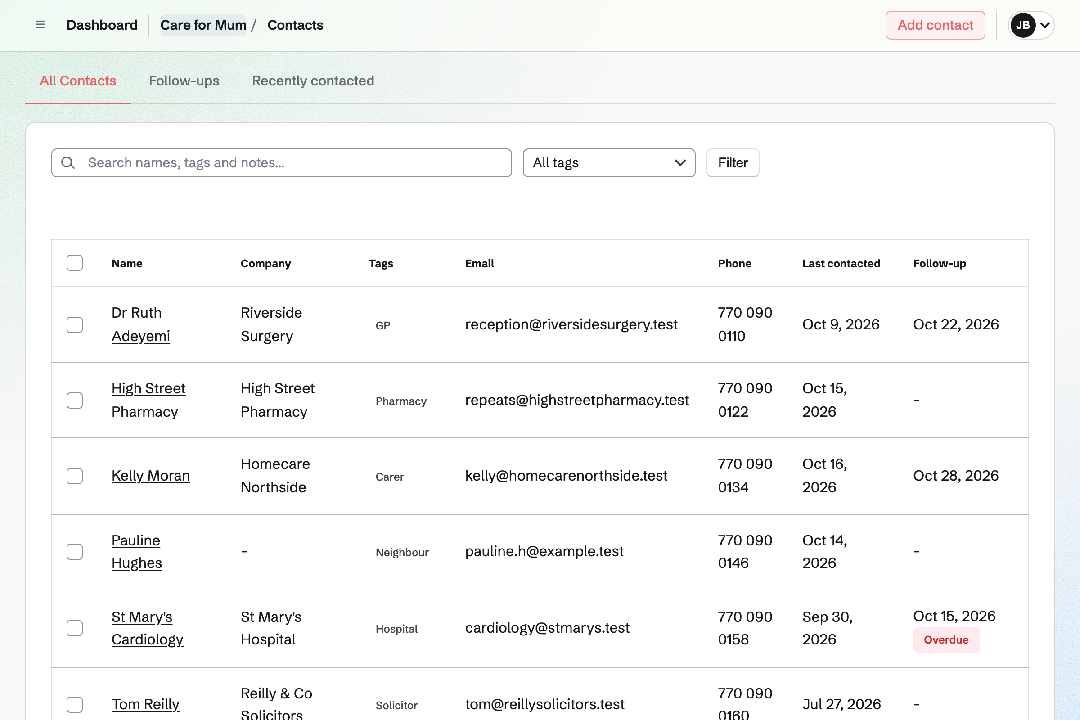Check the Dr Ruth Adeyemi row checkbox

[74, 324]
